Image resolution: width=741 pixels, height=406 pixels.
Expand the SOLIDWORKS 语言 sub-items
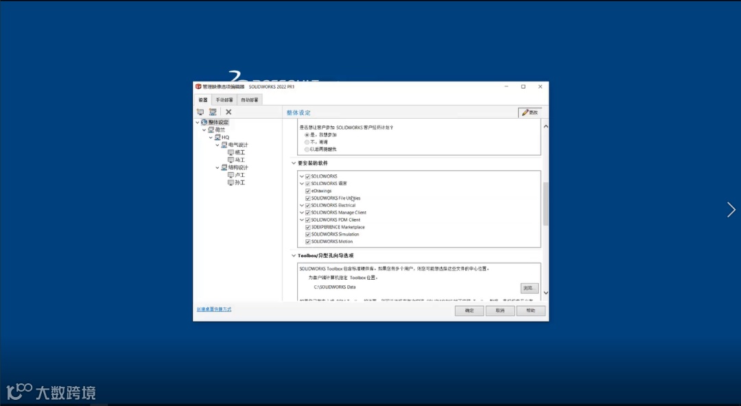click(301, 183)
